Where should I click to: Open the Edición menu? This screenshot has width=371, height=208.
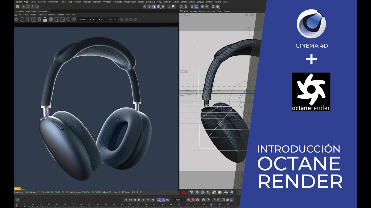click(x=19, y=2)
